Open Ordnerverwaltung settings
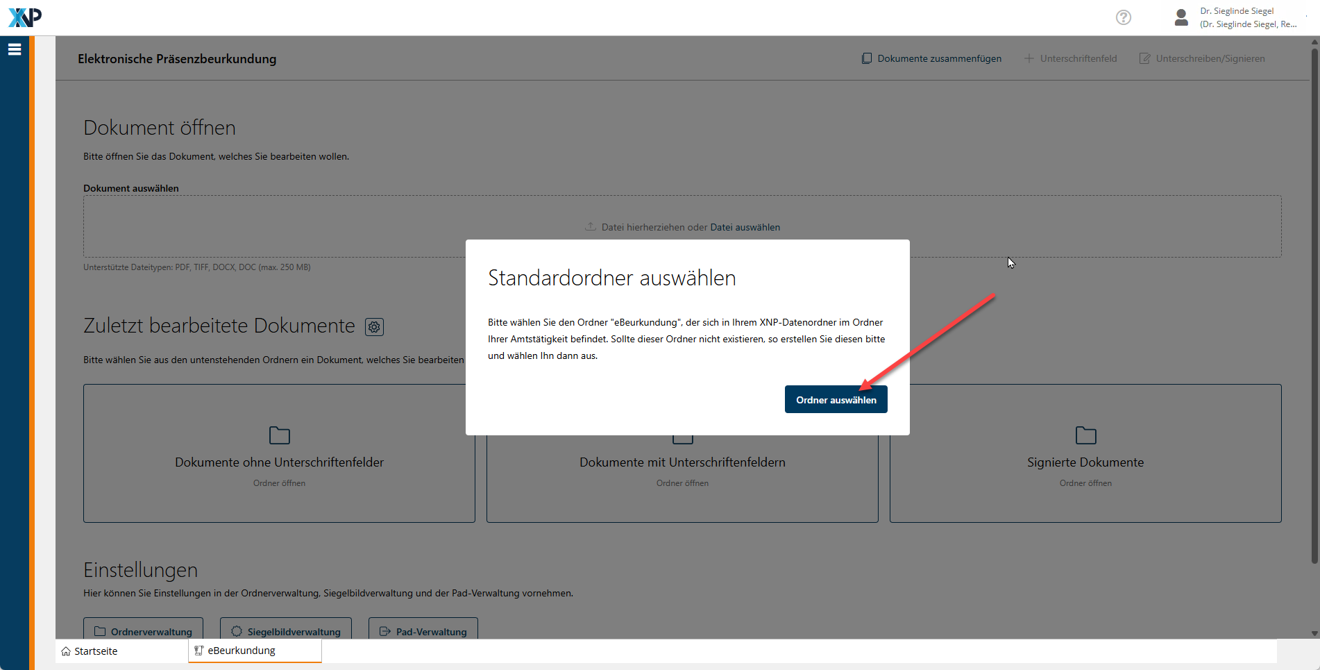The width and height of the screenshot is (1320, 670). tap(144, 630)
